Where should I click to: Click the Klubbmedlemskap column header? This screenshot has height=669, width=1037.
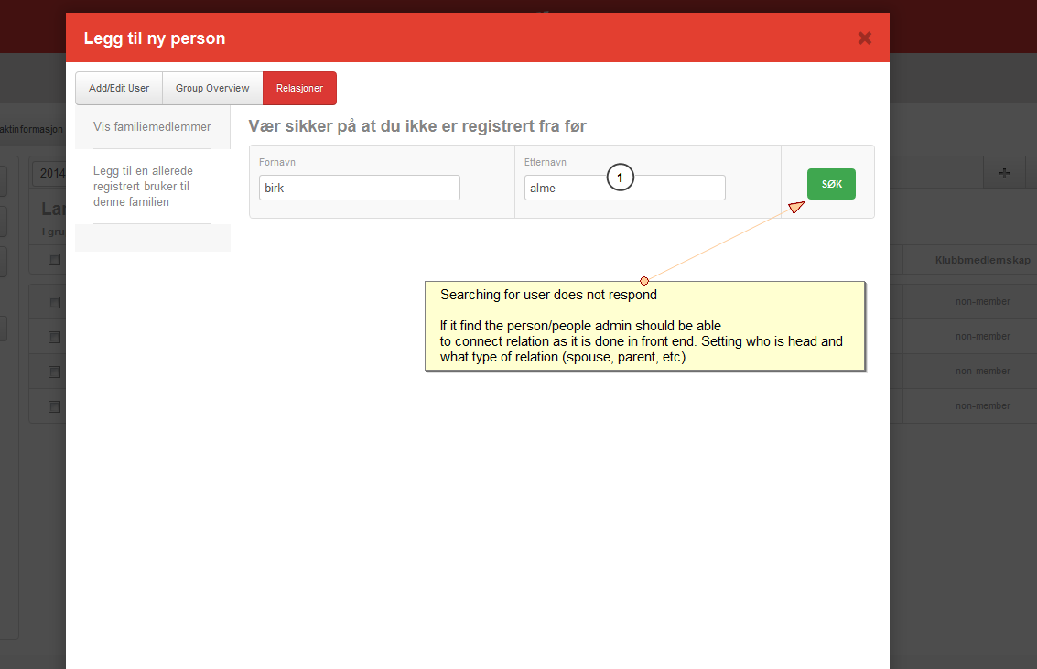(x=982, y=260)
